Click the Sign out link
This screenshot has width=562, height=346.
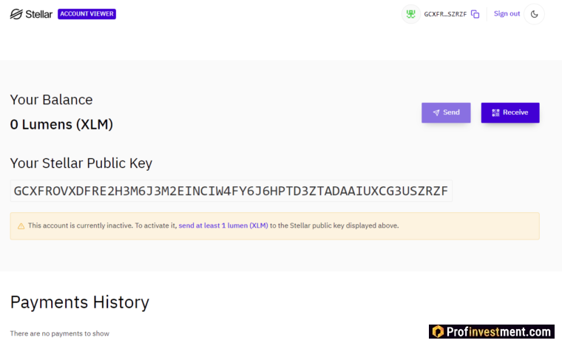(507, 13)
